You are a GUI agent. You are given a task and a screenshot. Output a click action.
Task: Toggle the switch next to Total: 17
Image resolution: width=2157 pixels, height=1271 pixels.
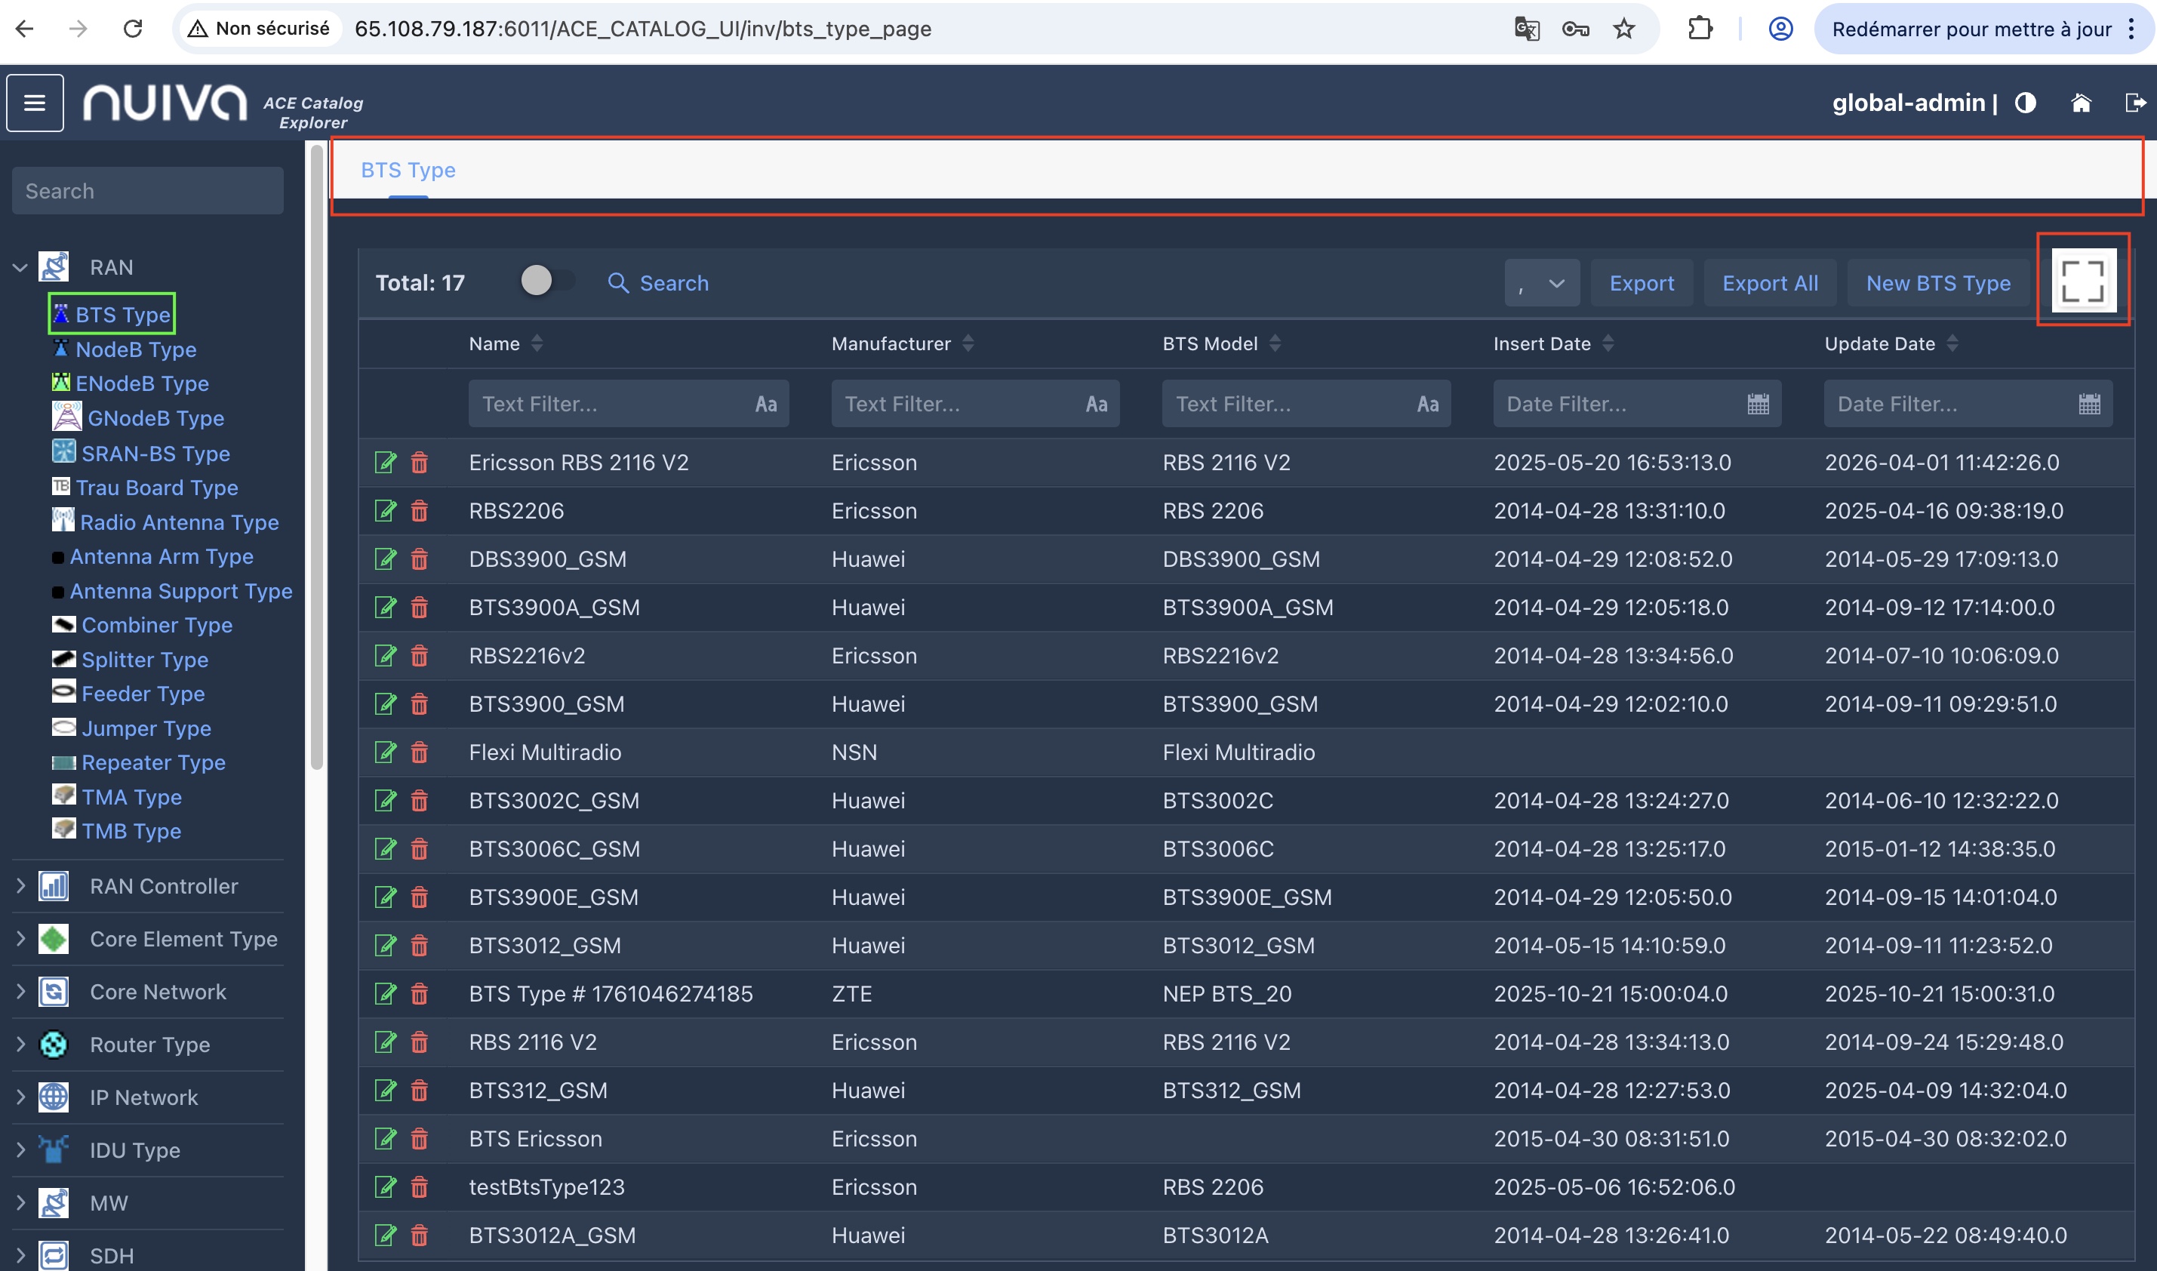(x=547, y=281)
